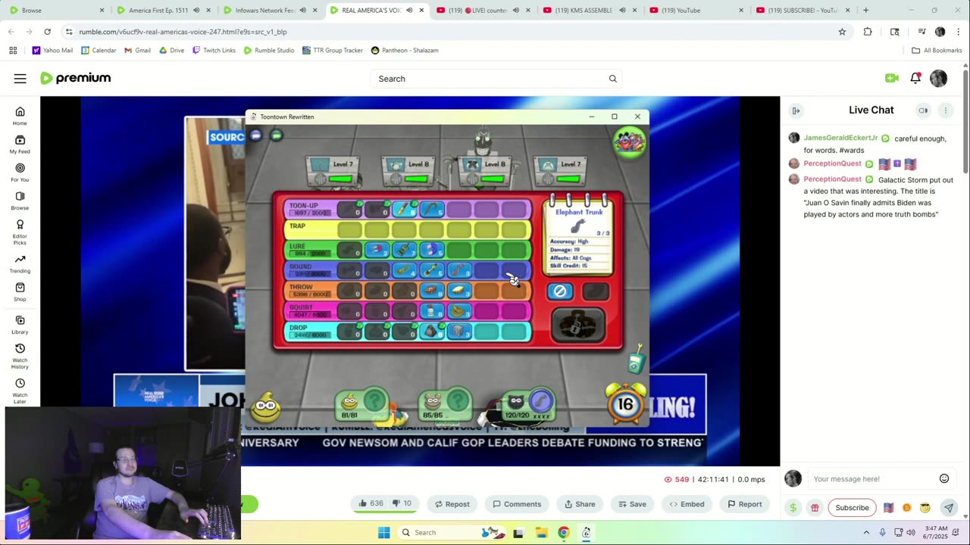Open the friends list device icon in Toontown
The height and width of the screenshot is (545, 970).
coord(636,360)
